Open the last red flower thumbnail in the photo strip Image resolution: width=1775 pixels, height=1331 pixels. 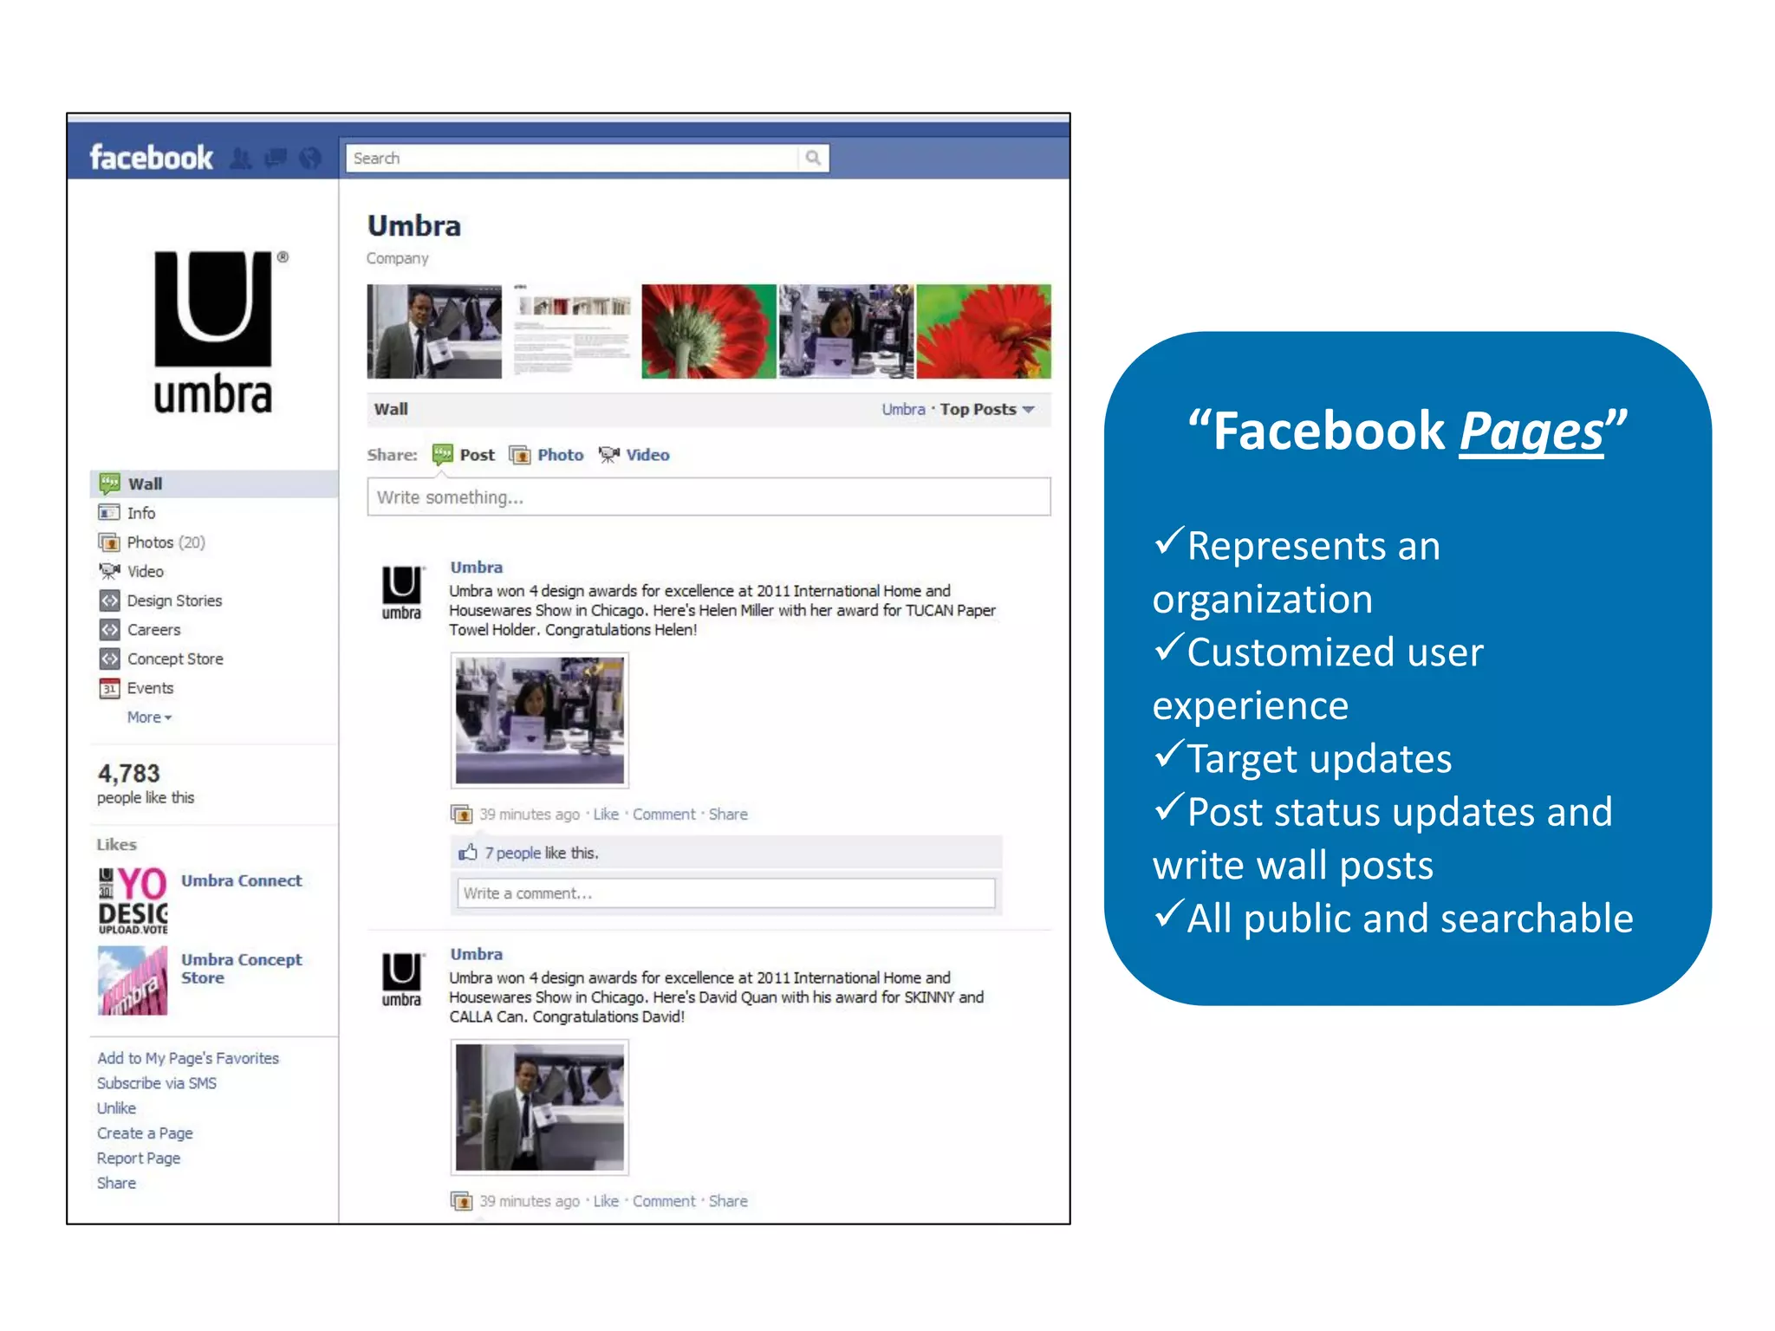tap(984, 332)
